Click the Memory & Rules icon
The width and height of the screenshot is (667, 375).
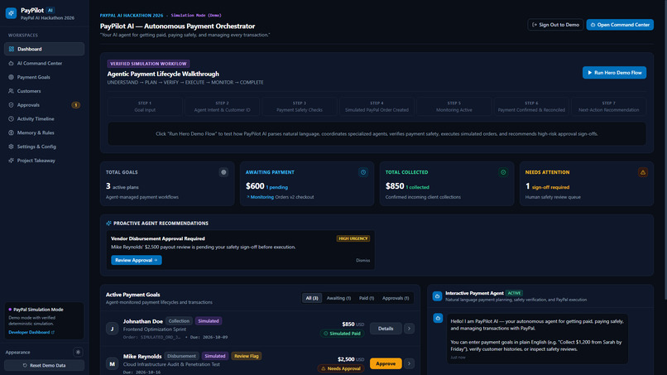click(11, 132)
